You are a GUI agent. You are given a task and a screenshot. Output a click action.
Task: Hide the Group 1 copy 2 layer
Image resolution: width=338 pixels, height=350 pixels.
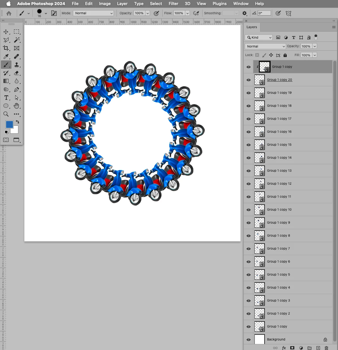[x=248, y=314]
